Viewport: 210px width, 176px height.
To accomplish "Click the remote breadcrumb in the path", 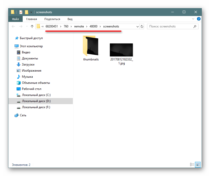I will point(79,26).
